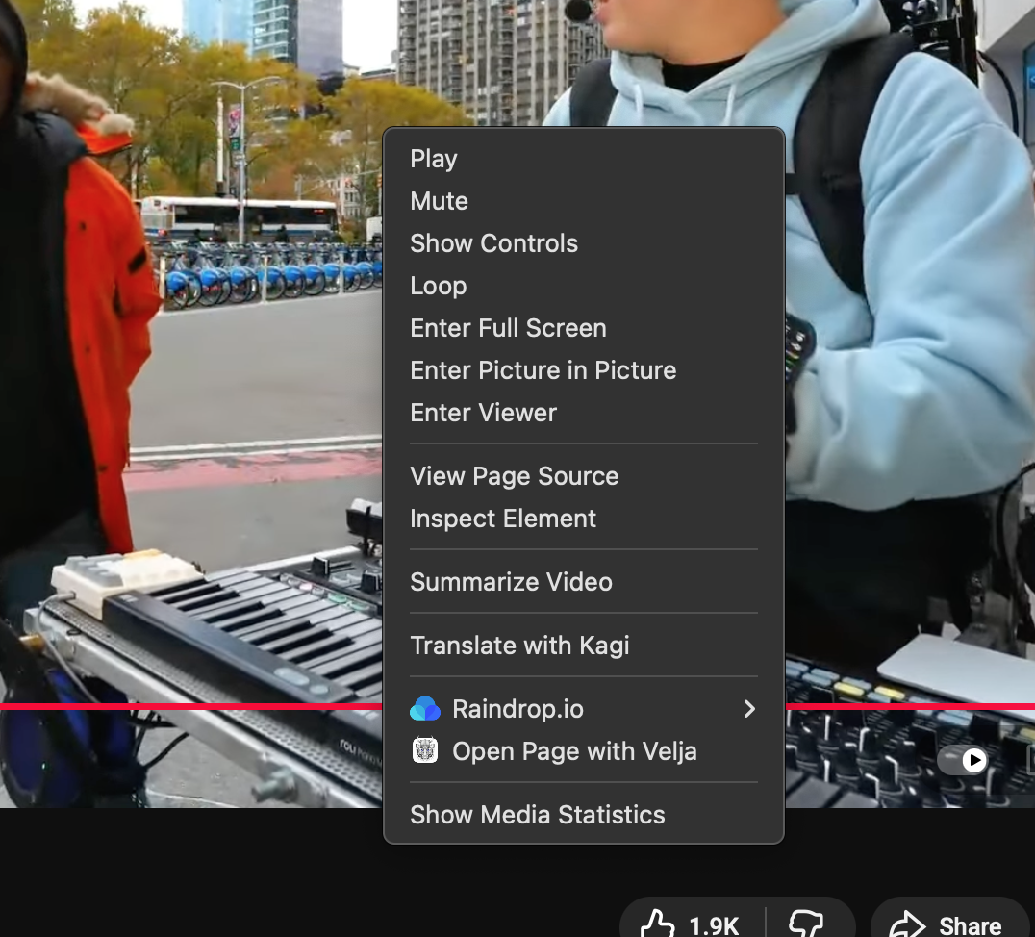This screenshot has width=1035, height=937.
Task: Click Summarize Video option
Action: [x=511, y=582]
